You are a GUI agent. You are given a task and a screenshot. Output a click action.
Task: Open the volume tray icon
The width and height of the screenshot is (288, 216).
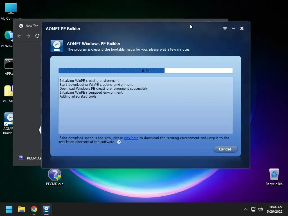(260, 209)
